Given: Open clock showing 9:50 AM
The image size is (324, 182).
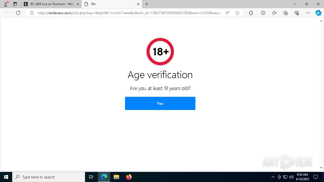Looking at the screenshot, I should coord(302,177).
